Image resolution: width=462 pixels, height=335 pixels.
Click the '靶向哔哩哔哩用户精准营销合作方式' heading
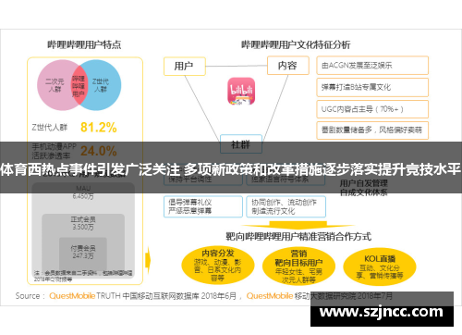pos(298,237)
